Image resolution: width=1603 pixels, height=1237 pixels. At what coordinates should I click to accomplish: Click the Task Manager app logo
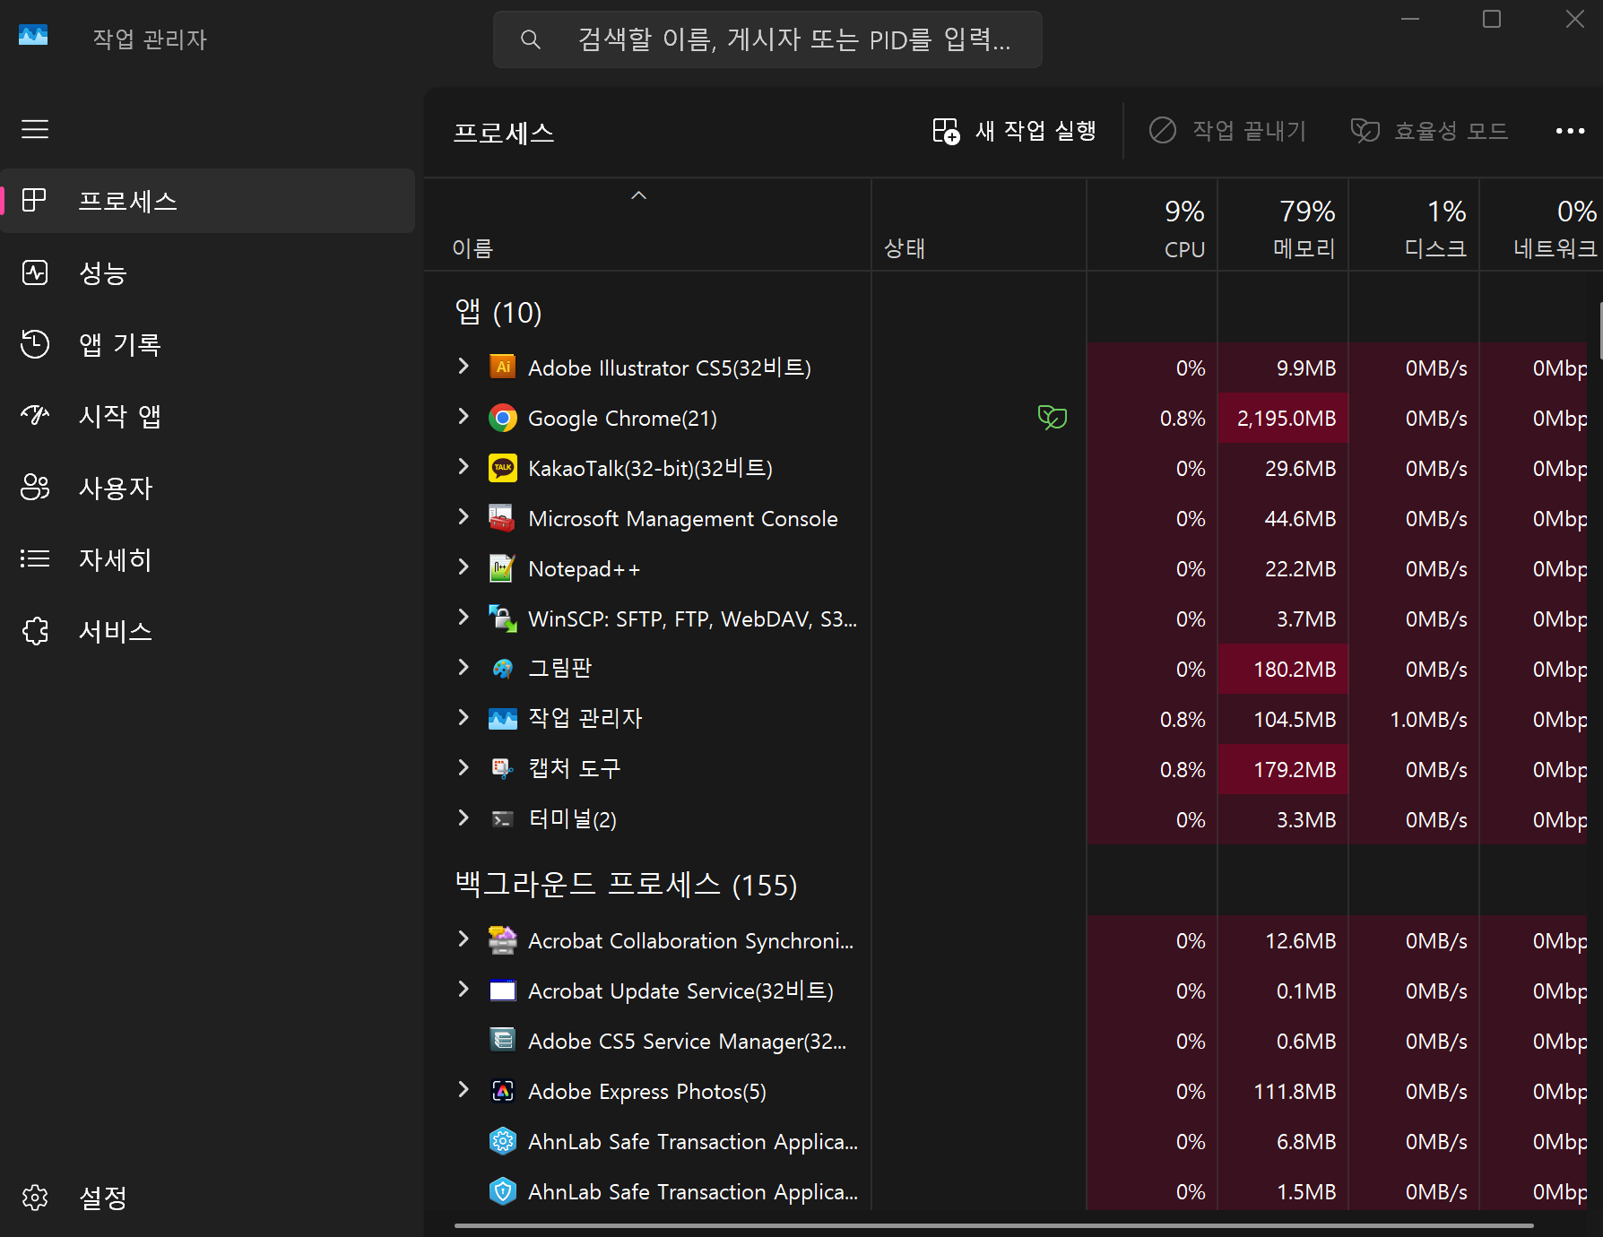(33, 36)
